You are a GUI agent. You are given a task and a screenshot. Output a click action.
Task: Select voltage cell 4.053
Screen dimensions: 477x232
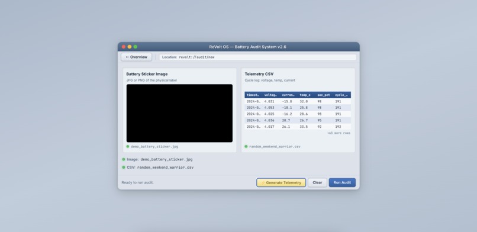coord(269,108)
